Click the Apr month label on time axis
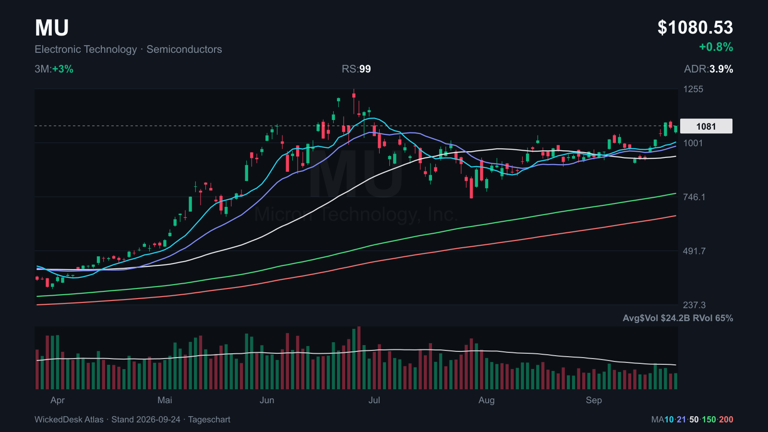768x432 pixels. [58, 400]
